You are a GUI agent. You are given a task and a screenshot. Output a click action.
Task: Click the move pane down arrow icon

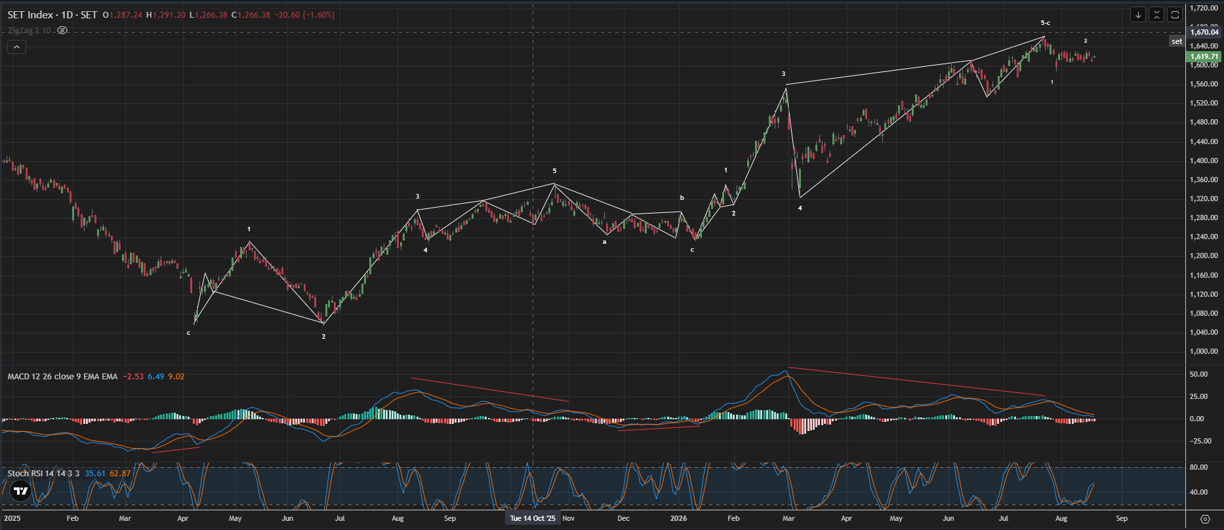[1138, 14]
